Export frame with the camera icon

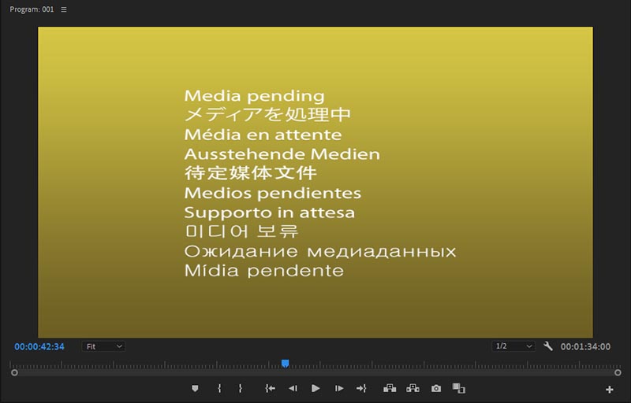point(436,388)
